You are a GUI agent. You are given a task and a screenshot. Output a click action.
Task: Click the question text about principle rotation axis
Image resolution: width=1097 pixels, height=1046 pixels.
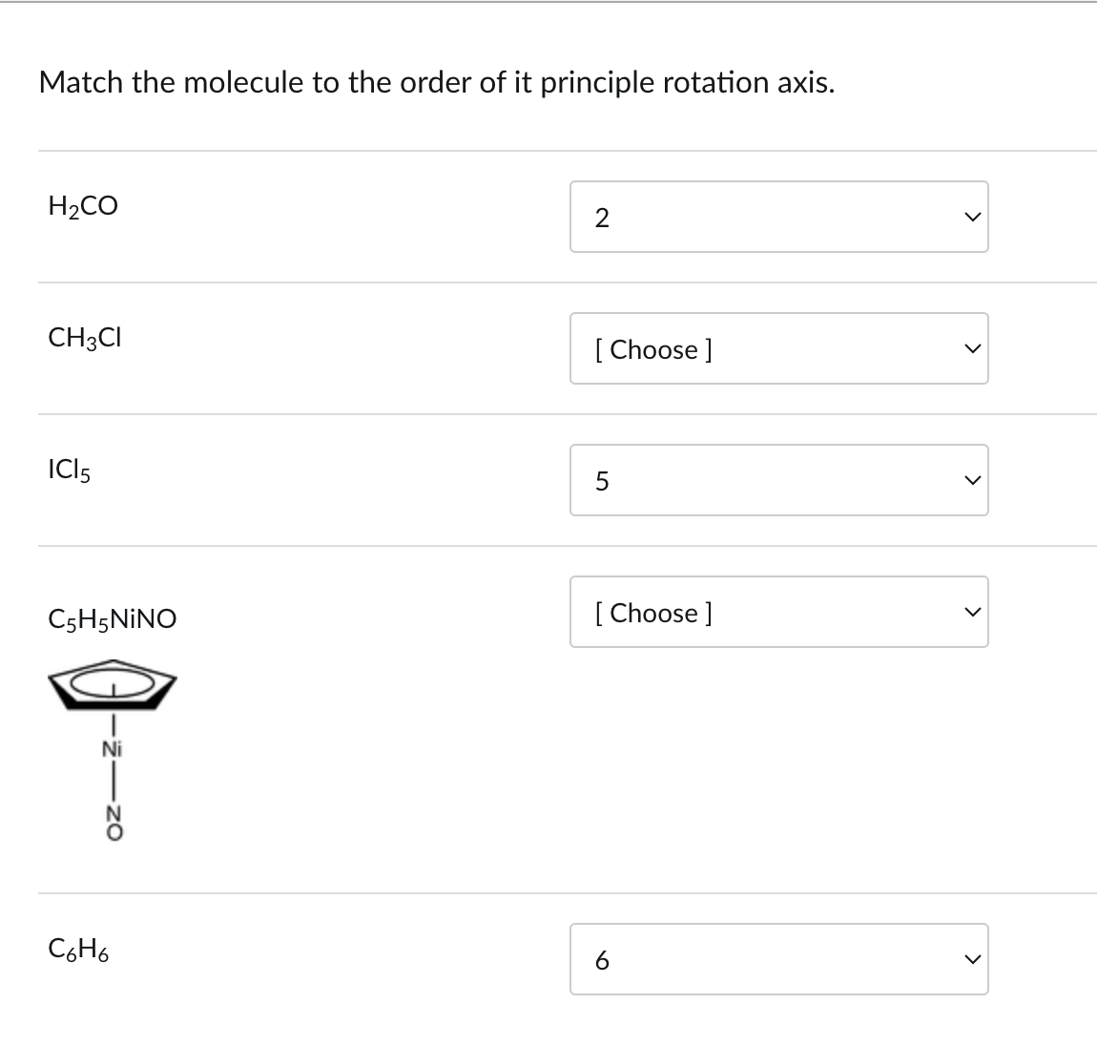437,83
